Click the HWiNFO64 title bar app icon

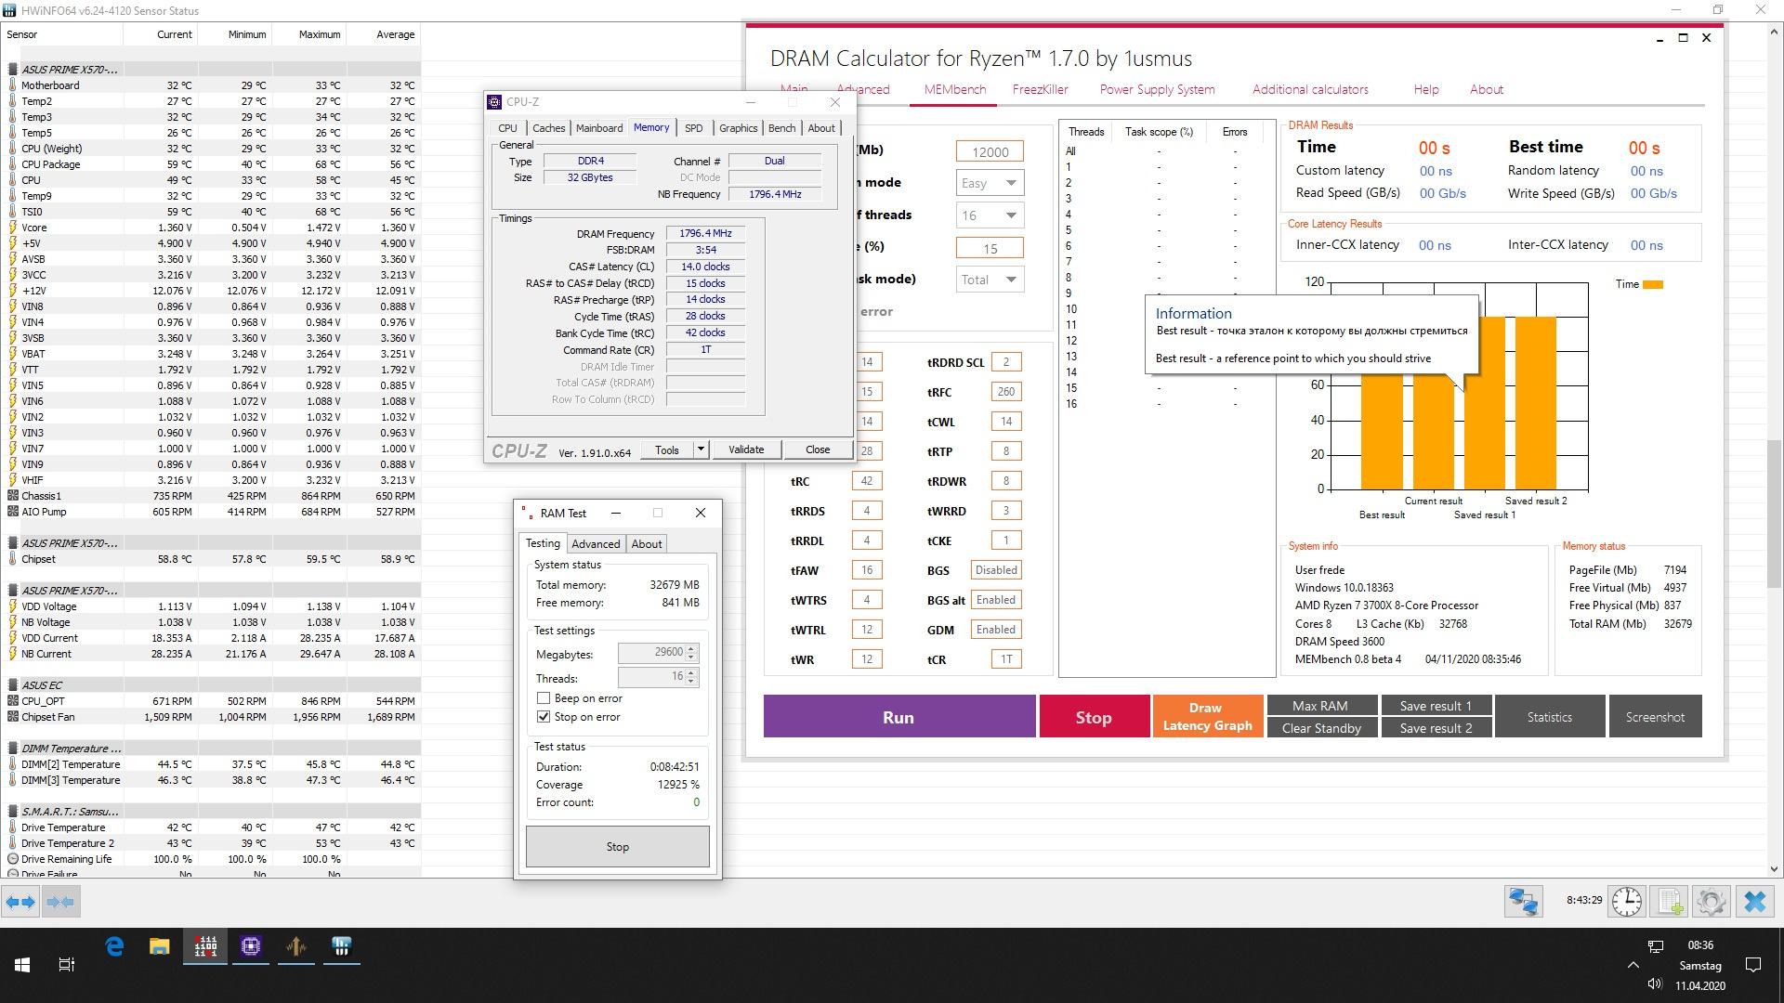pyautogui.click(x=9, y=10)
